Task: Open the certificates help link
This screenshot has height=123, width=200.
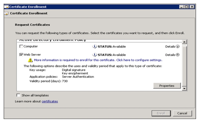Action: (50, 101)
